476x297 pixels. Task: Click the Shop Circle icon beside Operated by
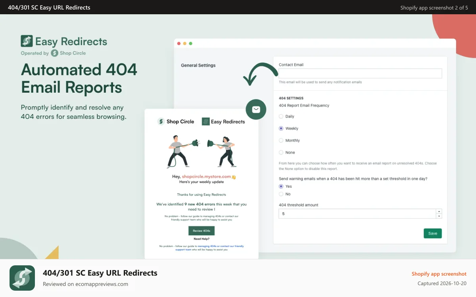pyautogui.click(x=54, y=53)
